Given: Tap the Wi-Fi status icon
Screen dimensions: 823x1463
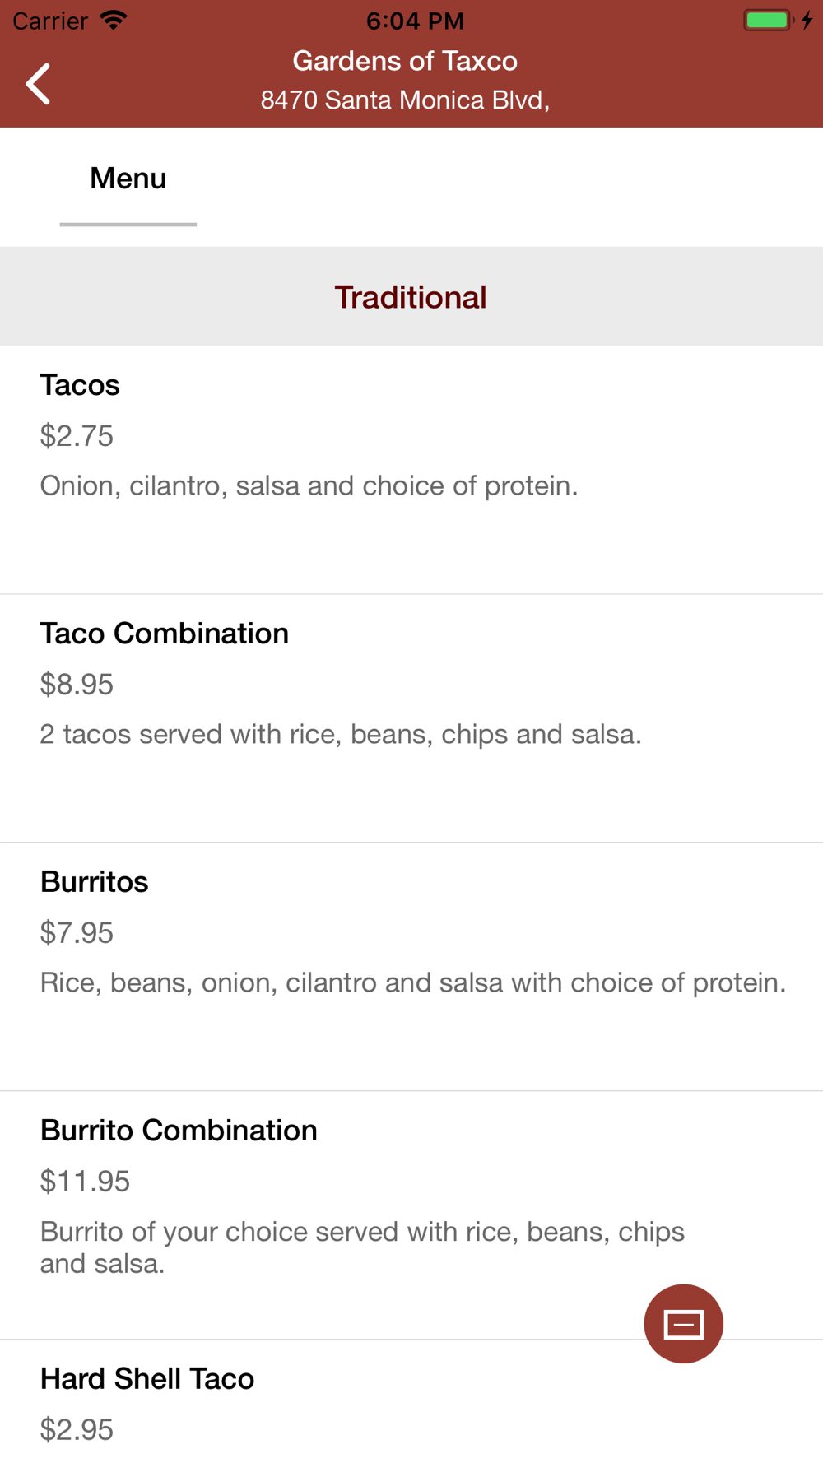Looking at the screenshot, I should click(114, 21).
